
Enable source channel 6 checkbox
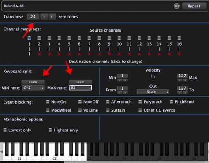point(79,38)
